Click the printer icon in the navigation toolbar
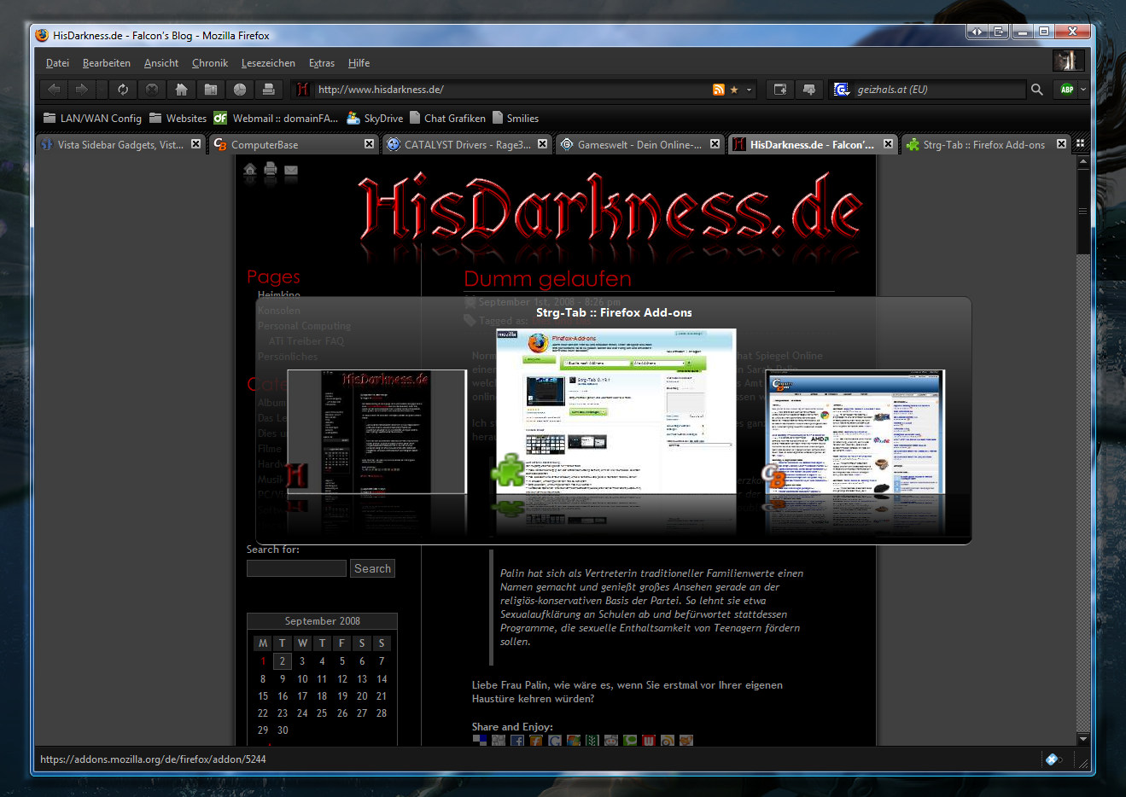Image resolution: width=1126 pixels, height=797 pixels. click(x=268, y=90)
